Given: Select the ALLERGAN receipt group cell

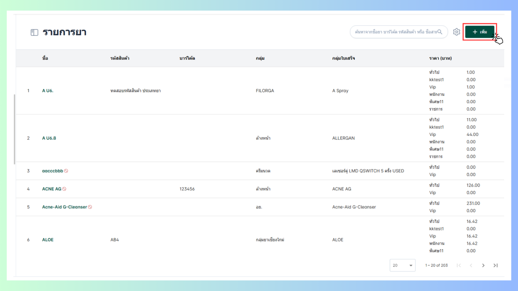Looking at the screenshot, I should pos(343,138).
